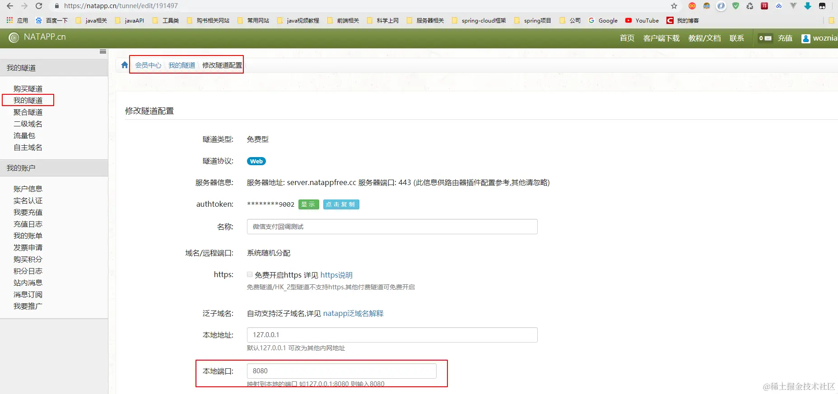Focus the 名称 tunnel name field
Viewport: 838px width, 394px height.
[392, 227]
